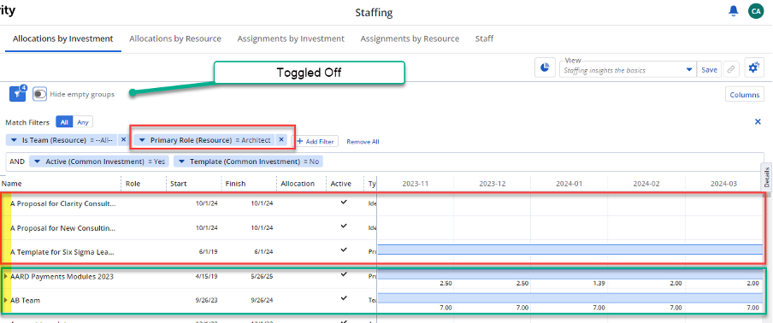This screenshot has height=323, width=773.
Task: Expand the AARD Payments Modules 2023 row
Action: [5, 276]
